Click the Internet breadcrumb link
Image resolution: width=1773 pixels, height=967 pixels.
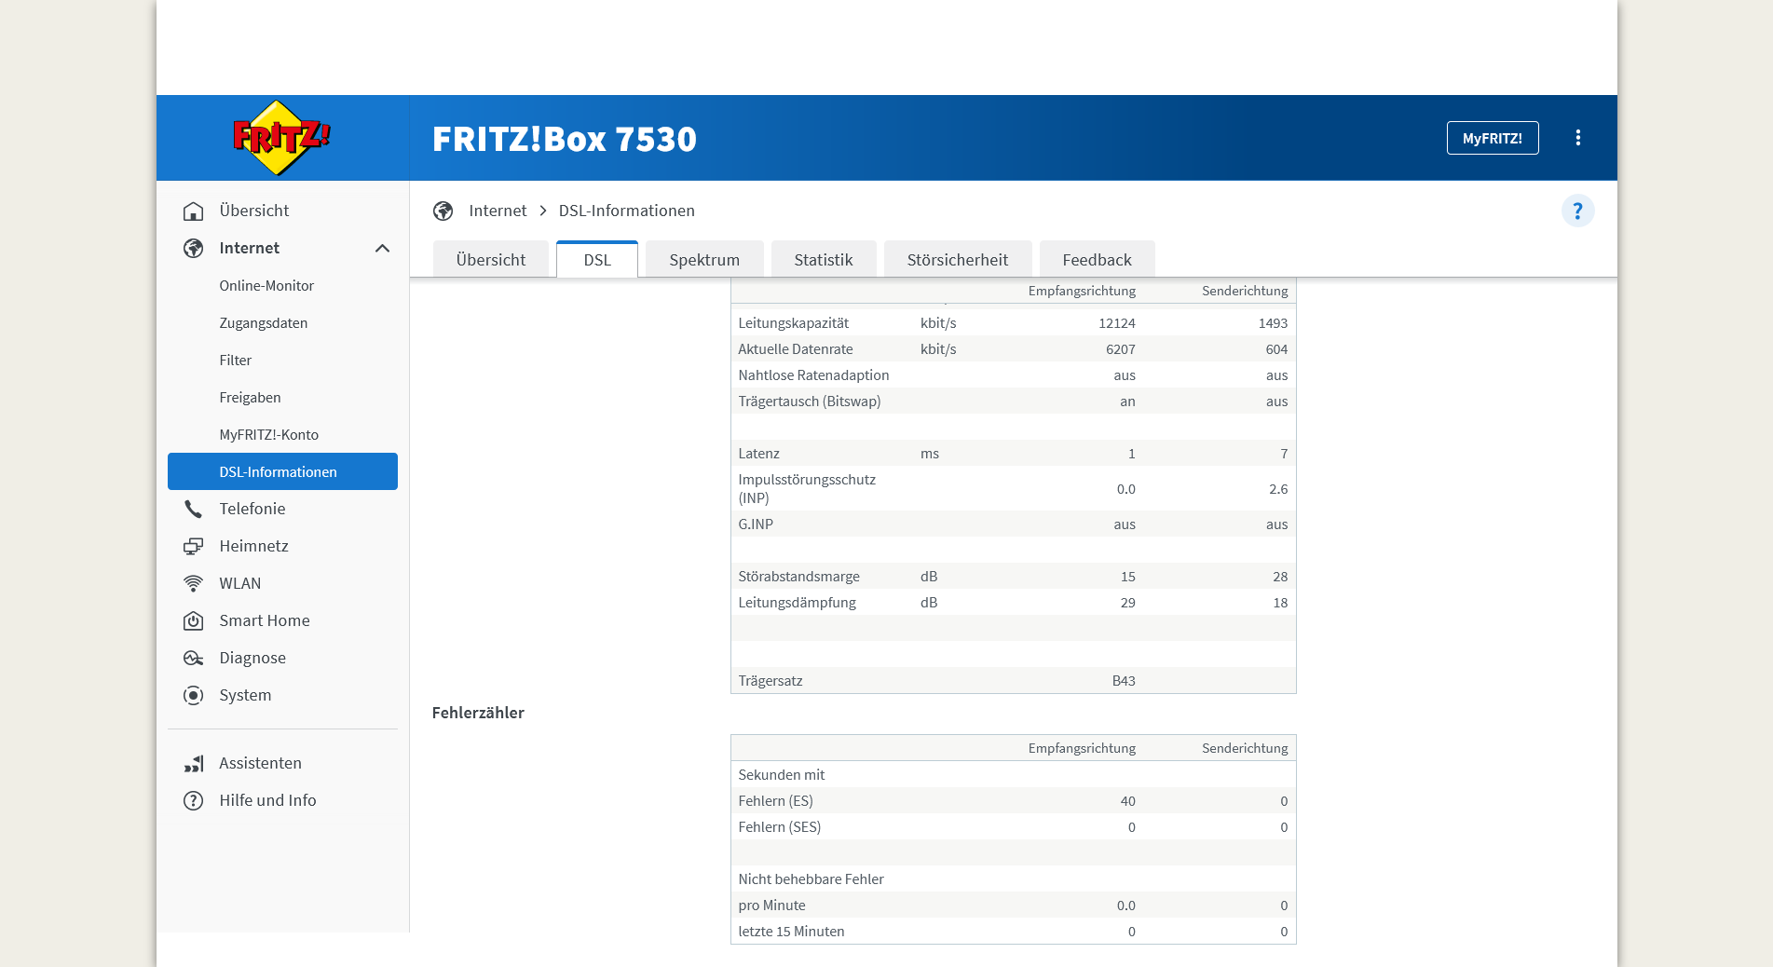[498, 211]
